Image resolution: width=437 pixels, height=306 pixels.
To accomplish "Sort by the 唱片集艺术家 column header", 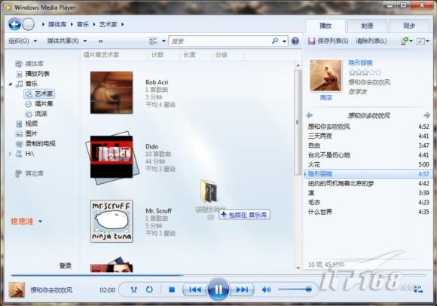I will [102, 55].
